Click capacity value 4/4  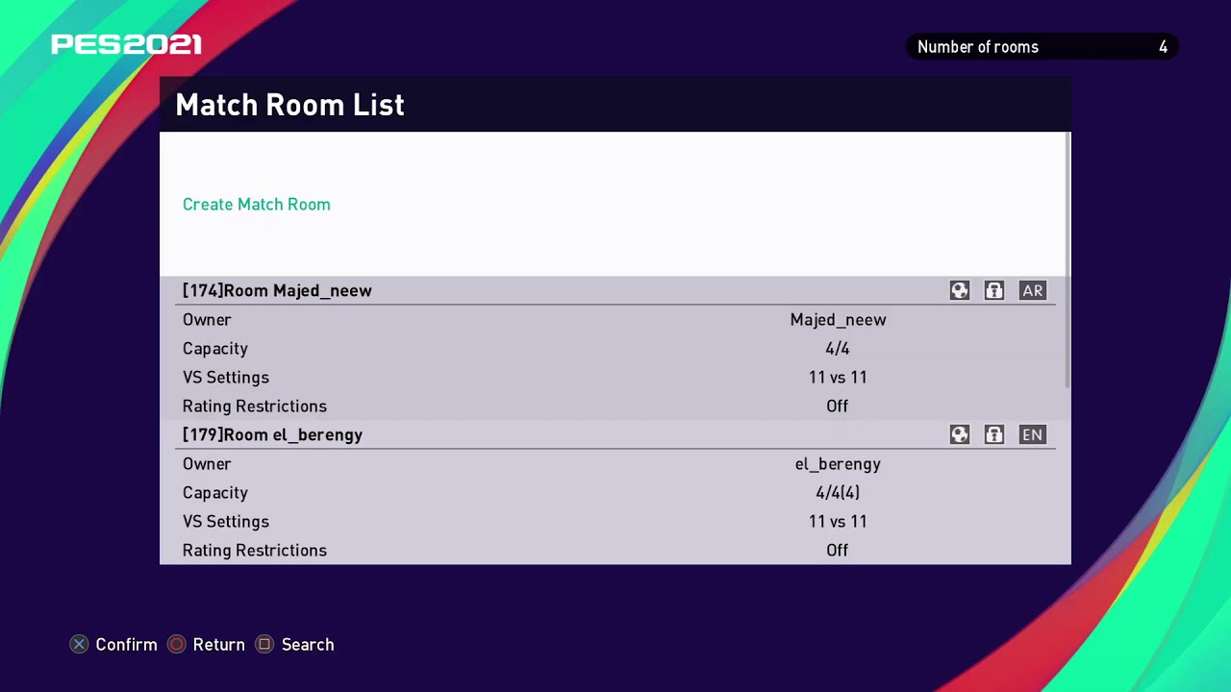point(838,349)
